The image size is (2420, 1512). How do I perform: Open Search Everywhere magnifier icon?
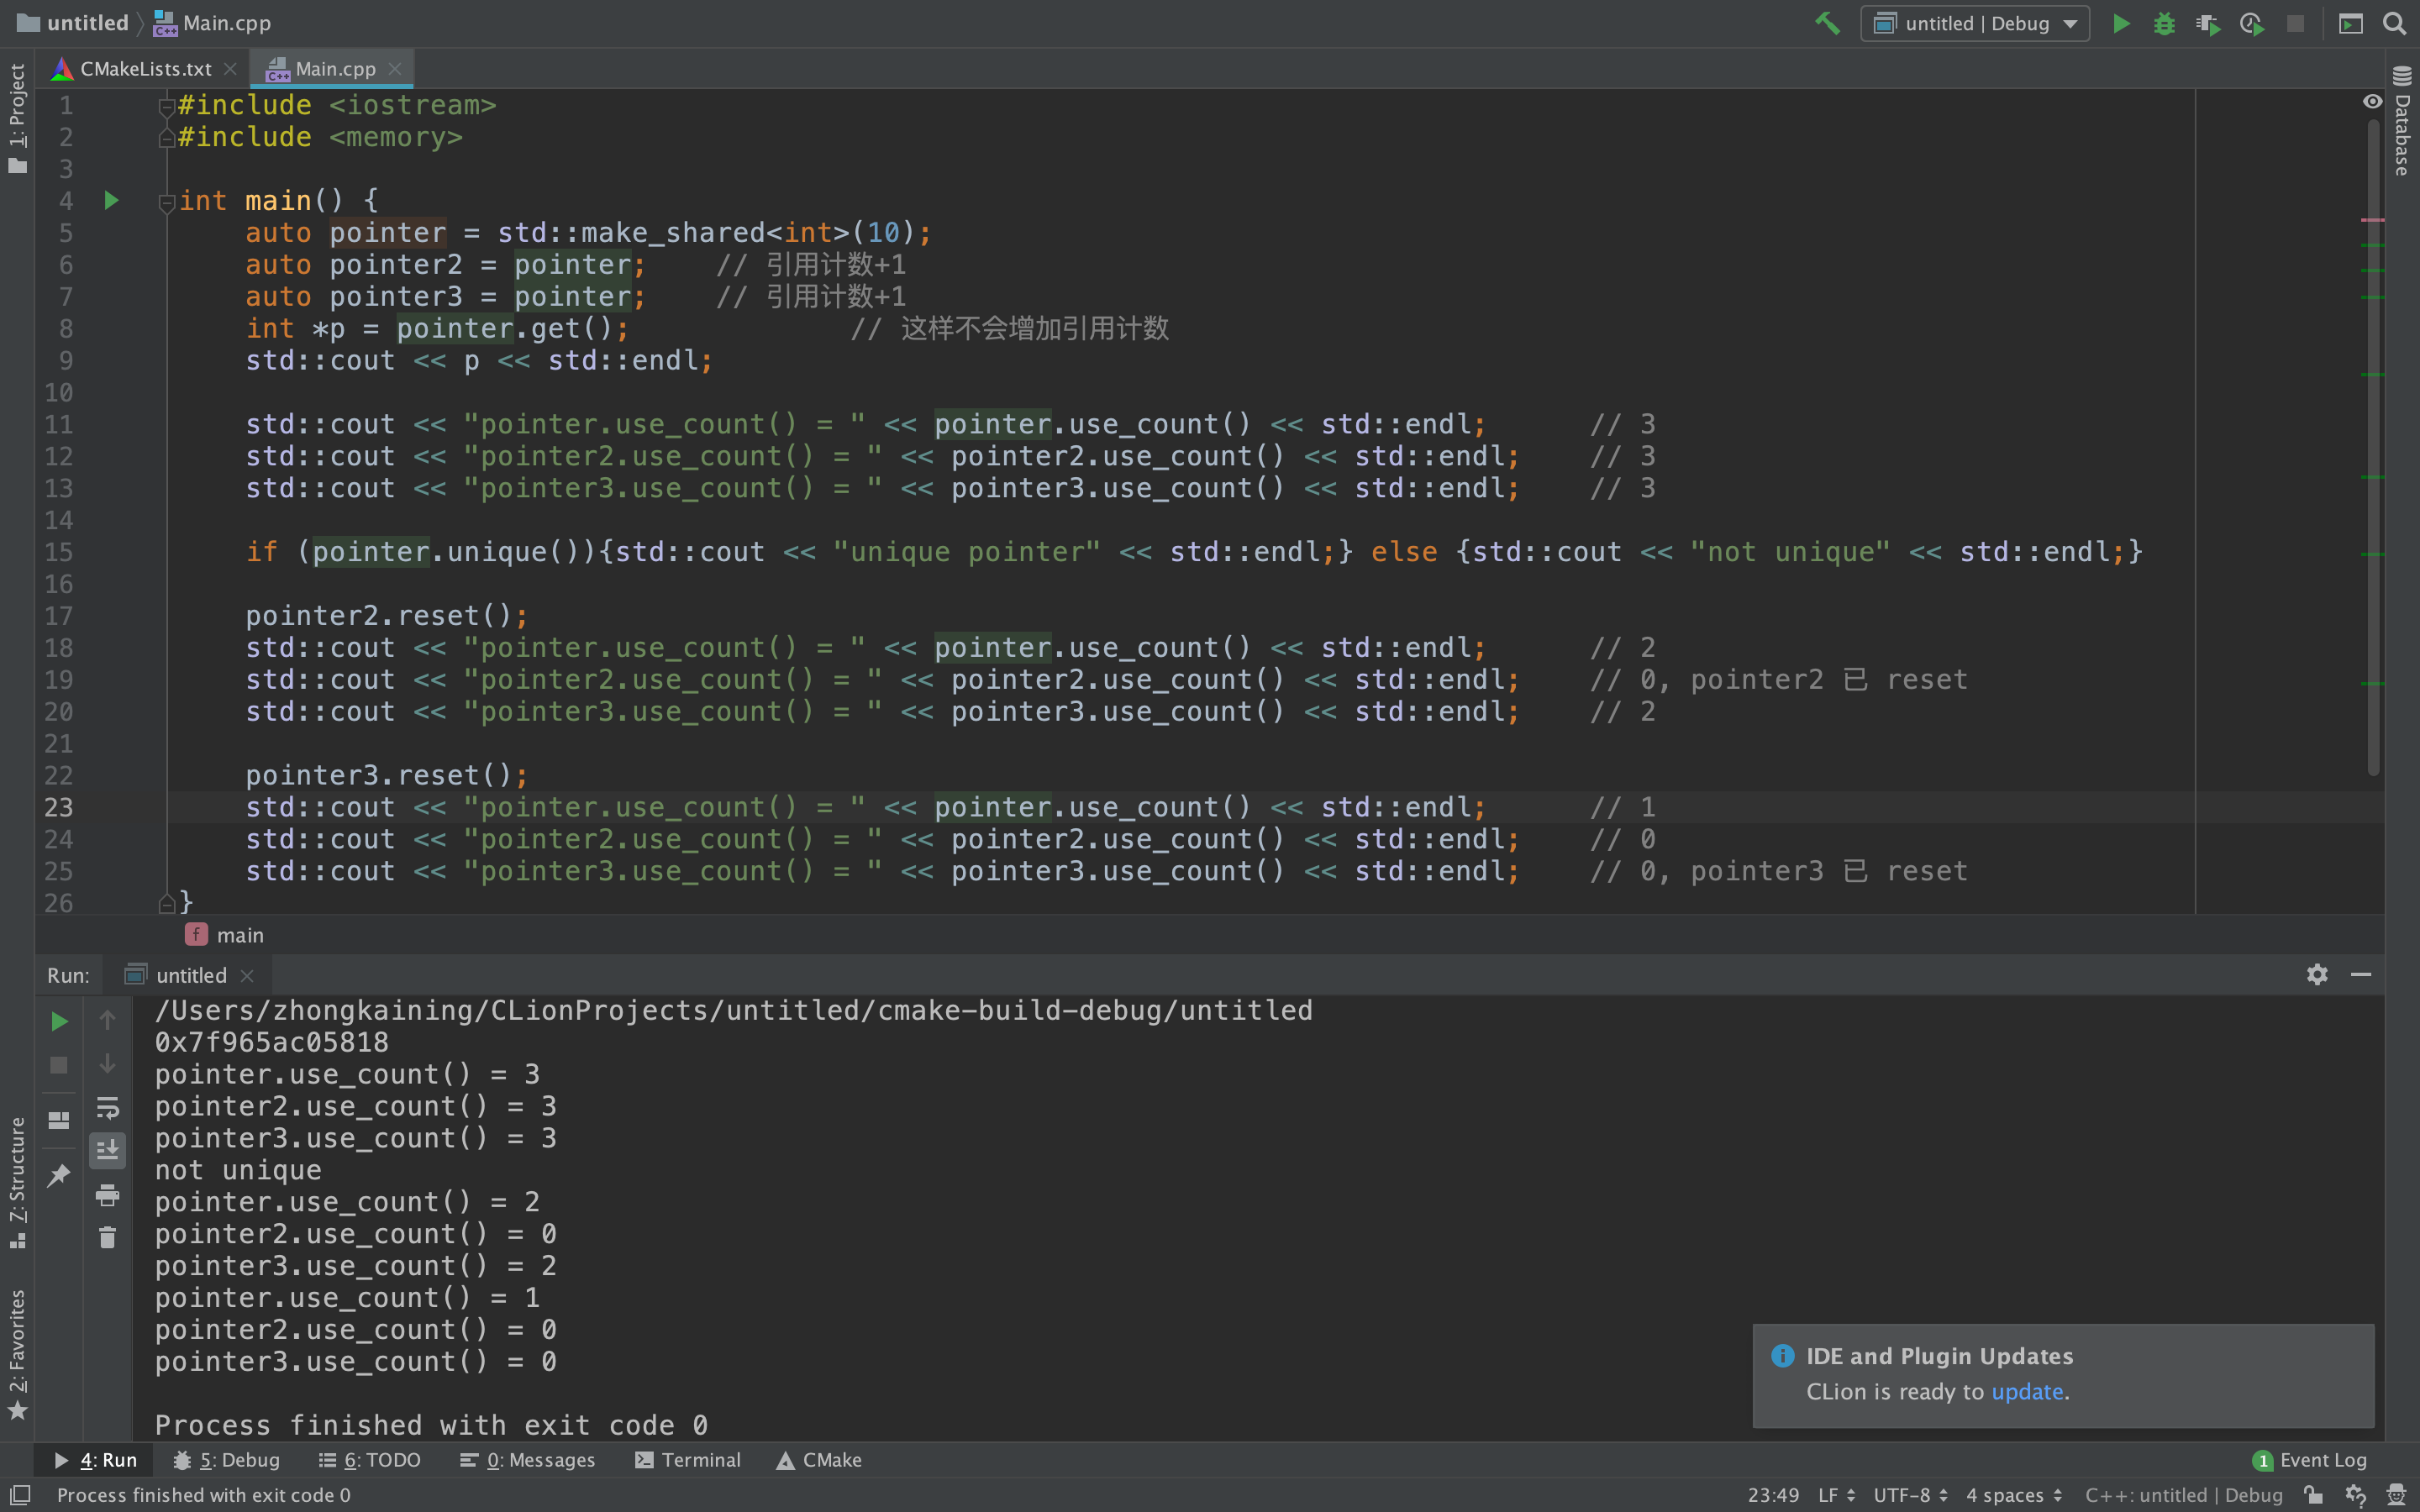pos(2395,23)
